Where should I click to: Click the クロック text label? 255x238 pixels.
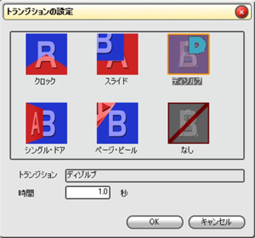pos(45,82)
